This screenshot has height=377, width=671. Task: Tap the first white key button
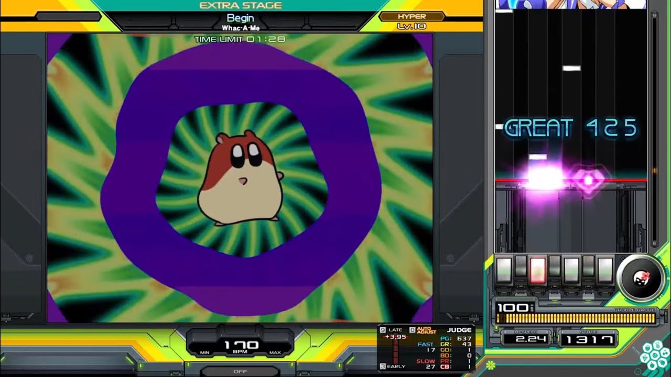point(504,270)
